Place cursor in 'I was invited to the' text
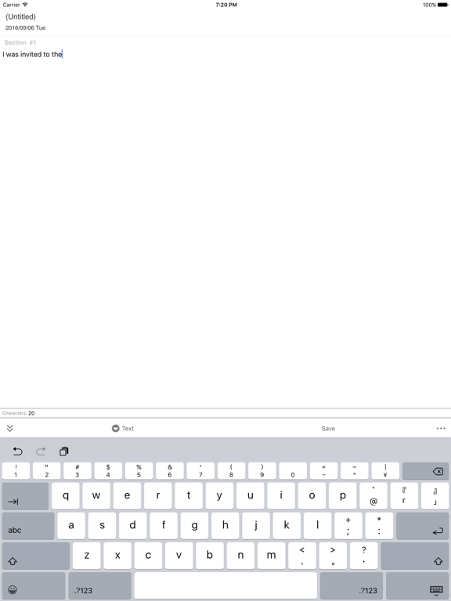The width and height of the screenshot is (451, 601). pos(32,55)
